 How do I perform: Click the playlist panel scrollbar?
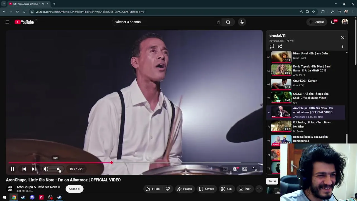point(347,139)
